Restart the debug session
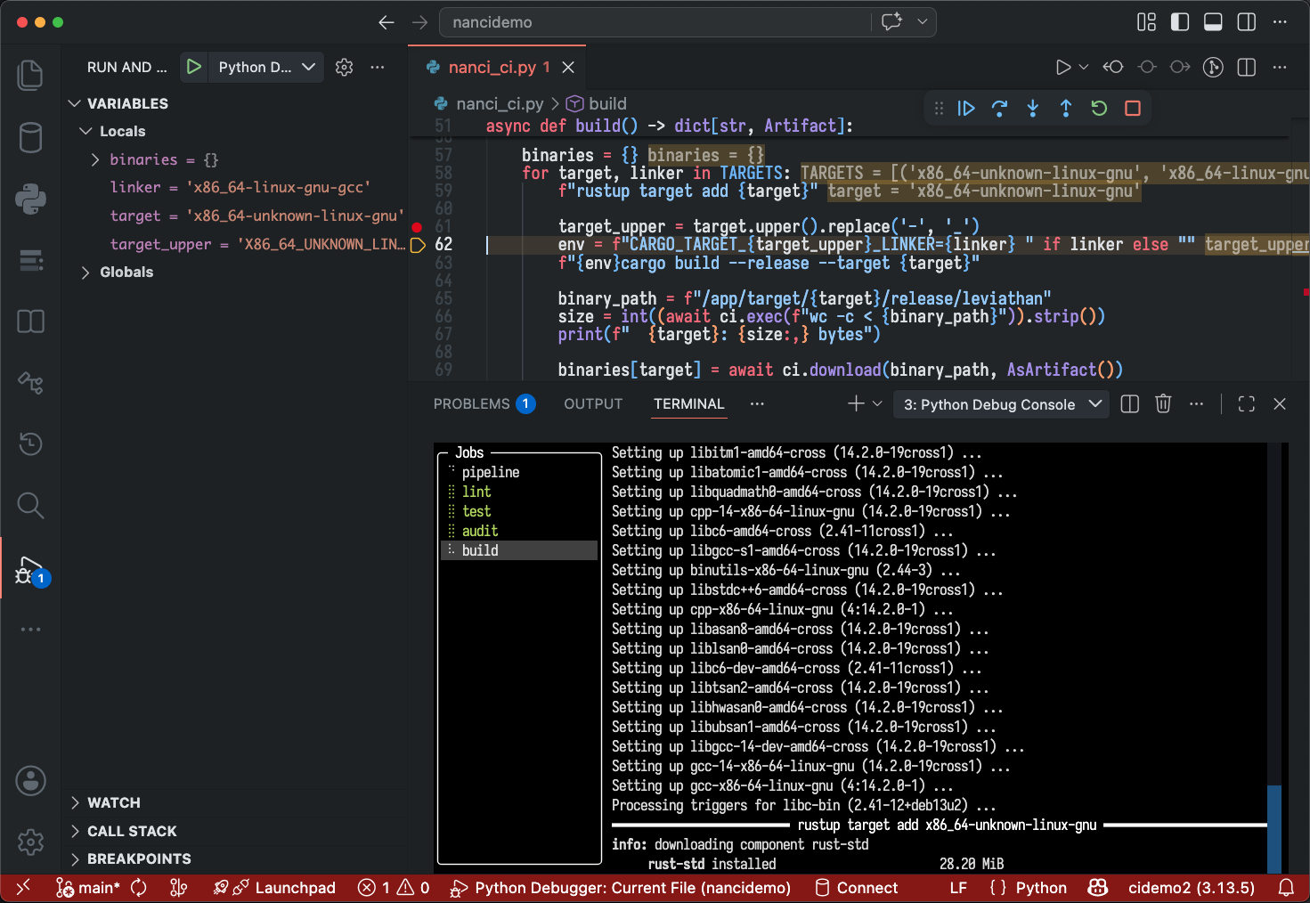This screenshot has width=1310, height=903. point(1099,109)
